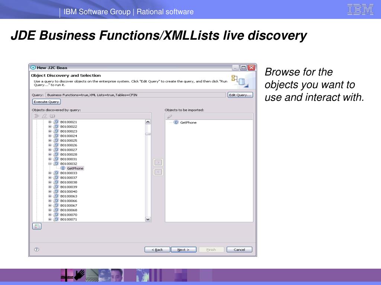Click the IBM logo in slide header

(360, 9)
